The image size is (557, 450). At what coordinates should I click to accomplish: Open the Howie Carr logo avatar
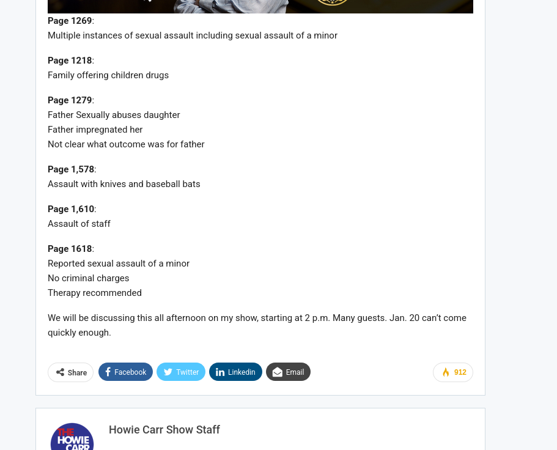[72, 437]
